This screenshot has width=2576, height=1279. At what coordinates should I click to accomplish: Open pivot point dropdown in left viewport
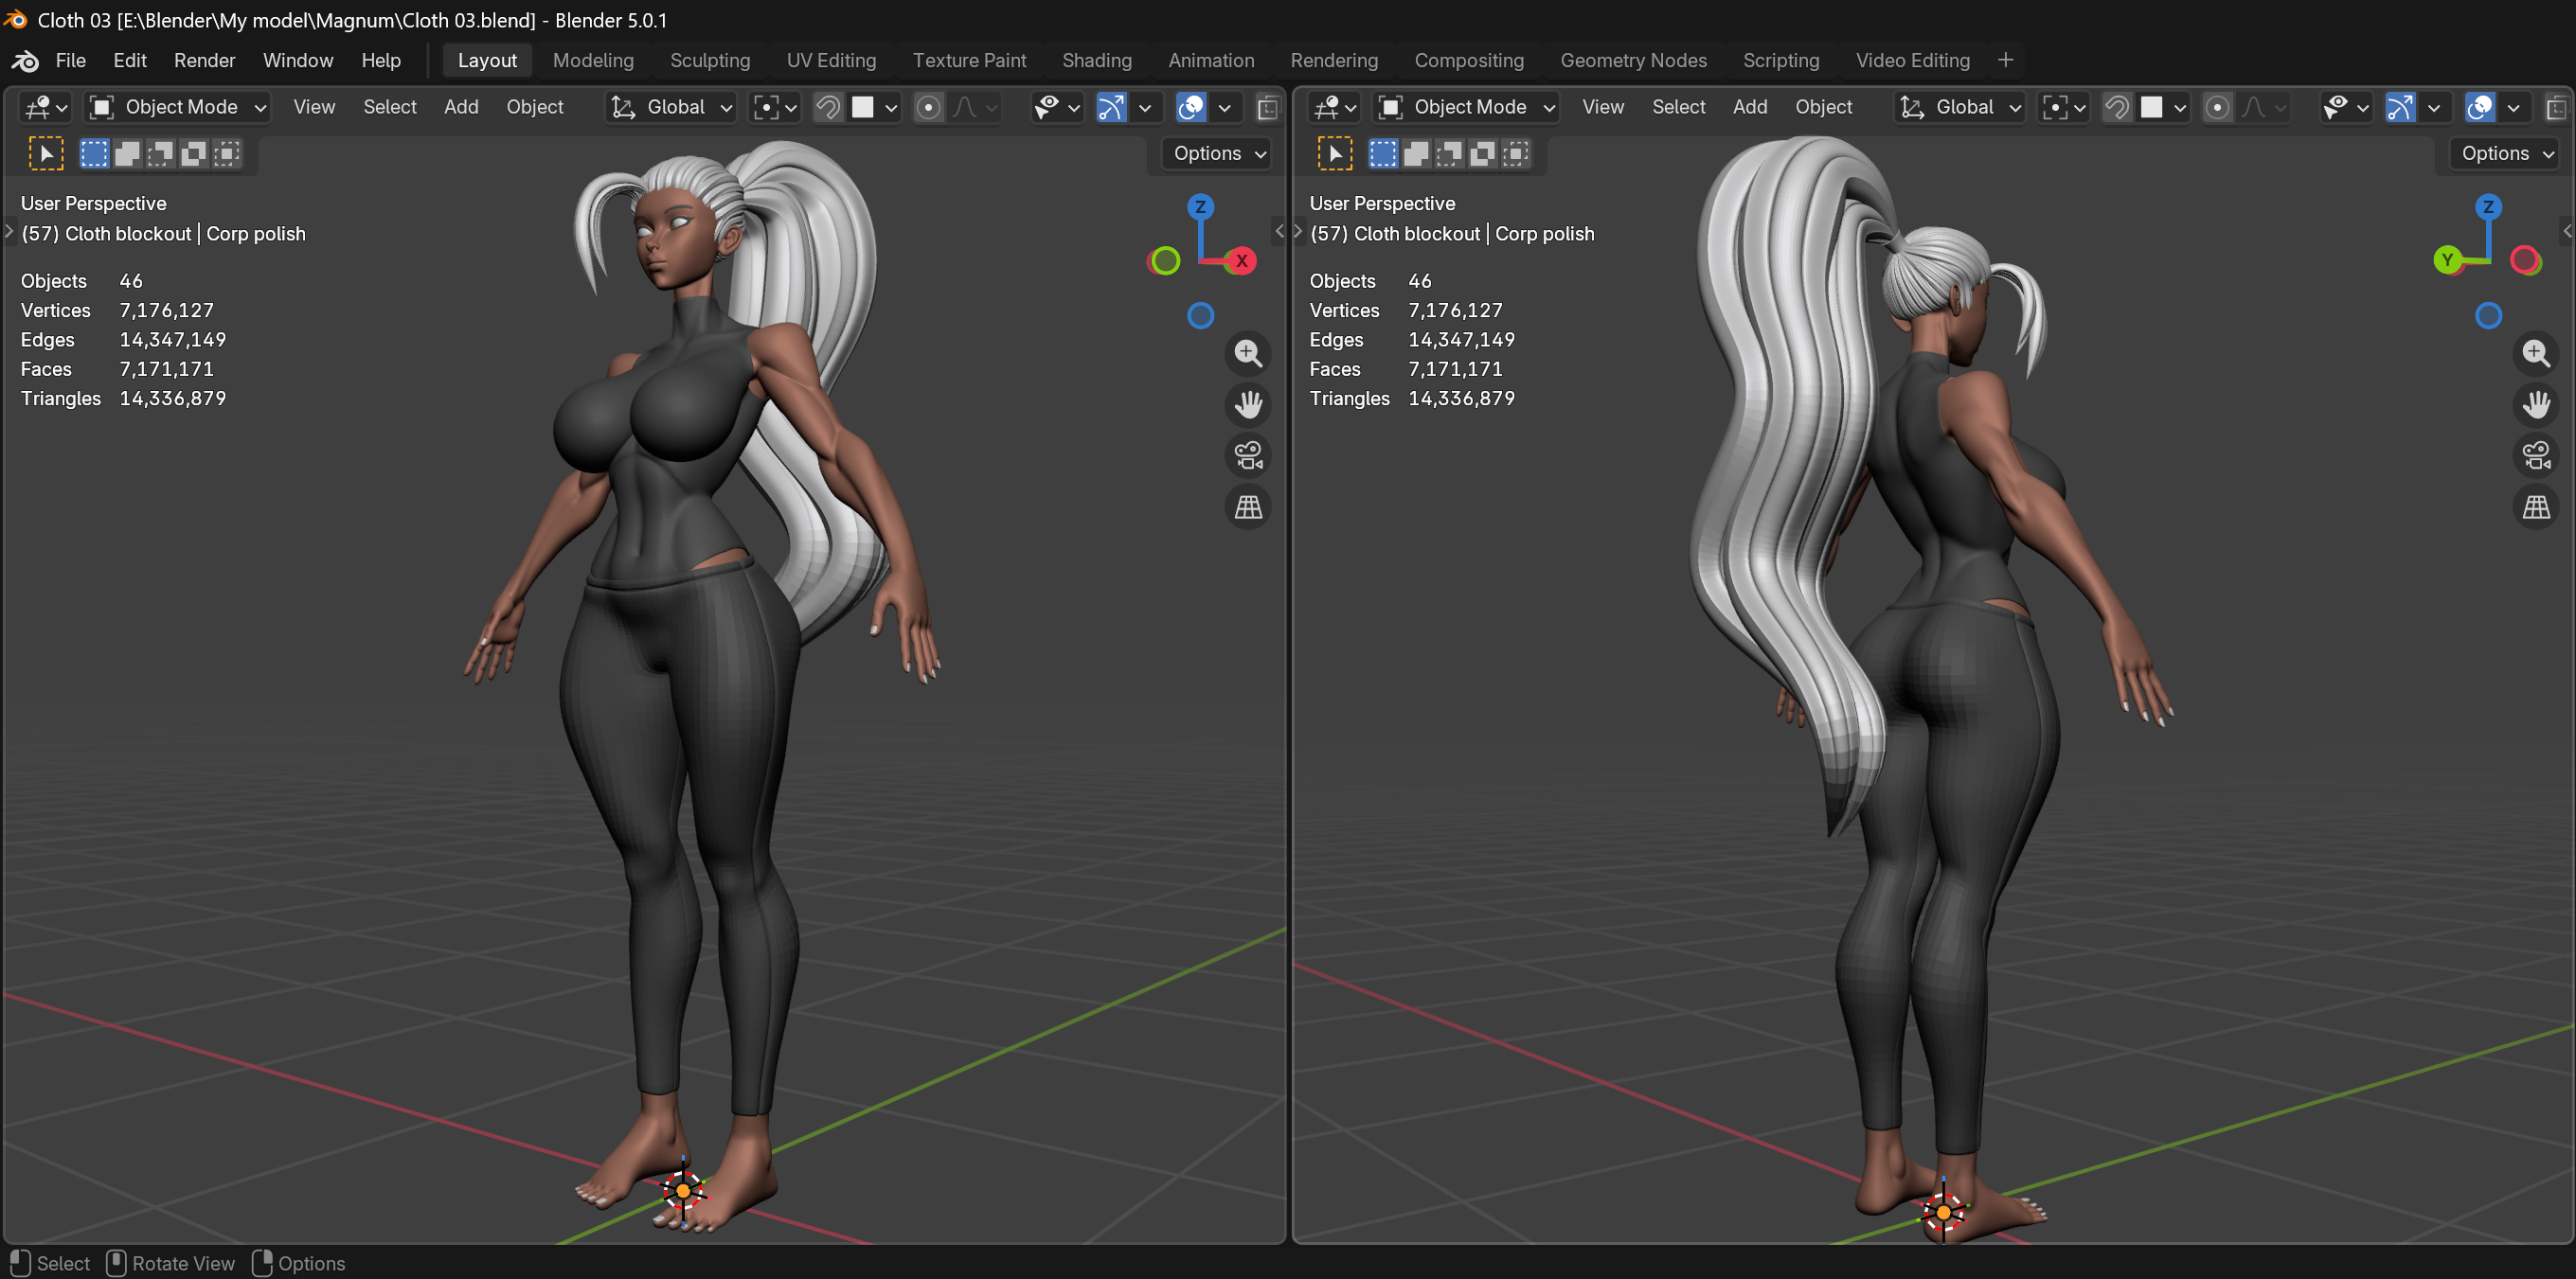[775, 107]
